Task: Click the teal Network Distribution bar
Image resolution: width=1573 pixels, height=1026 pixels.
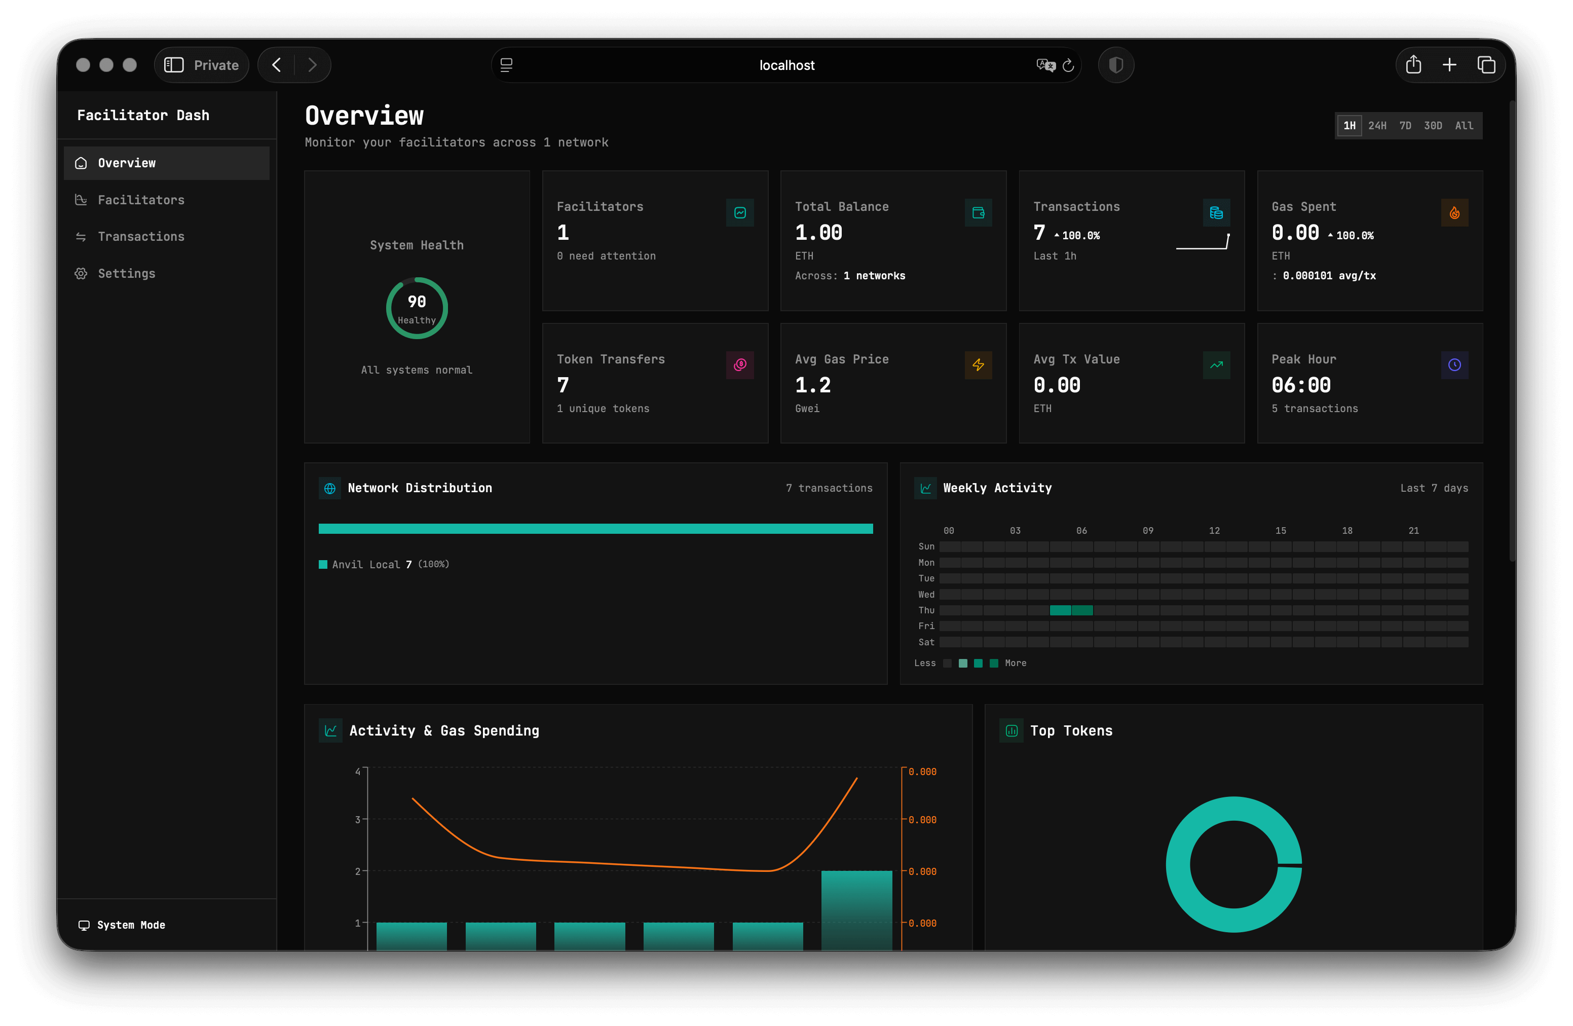Action: coord(595,528)
